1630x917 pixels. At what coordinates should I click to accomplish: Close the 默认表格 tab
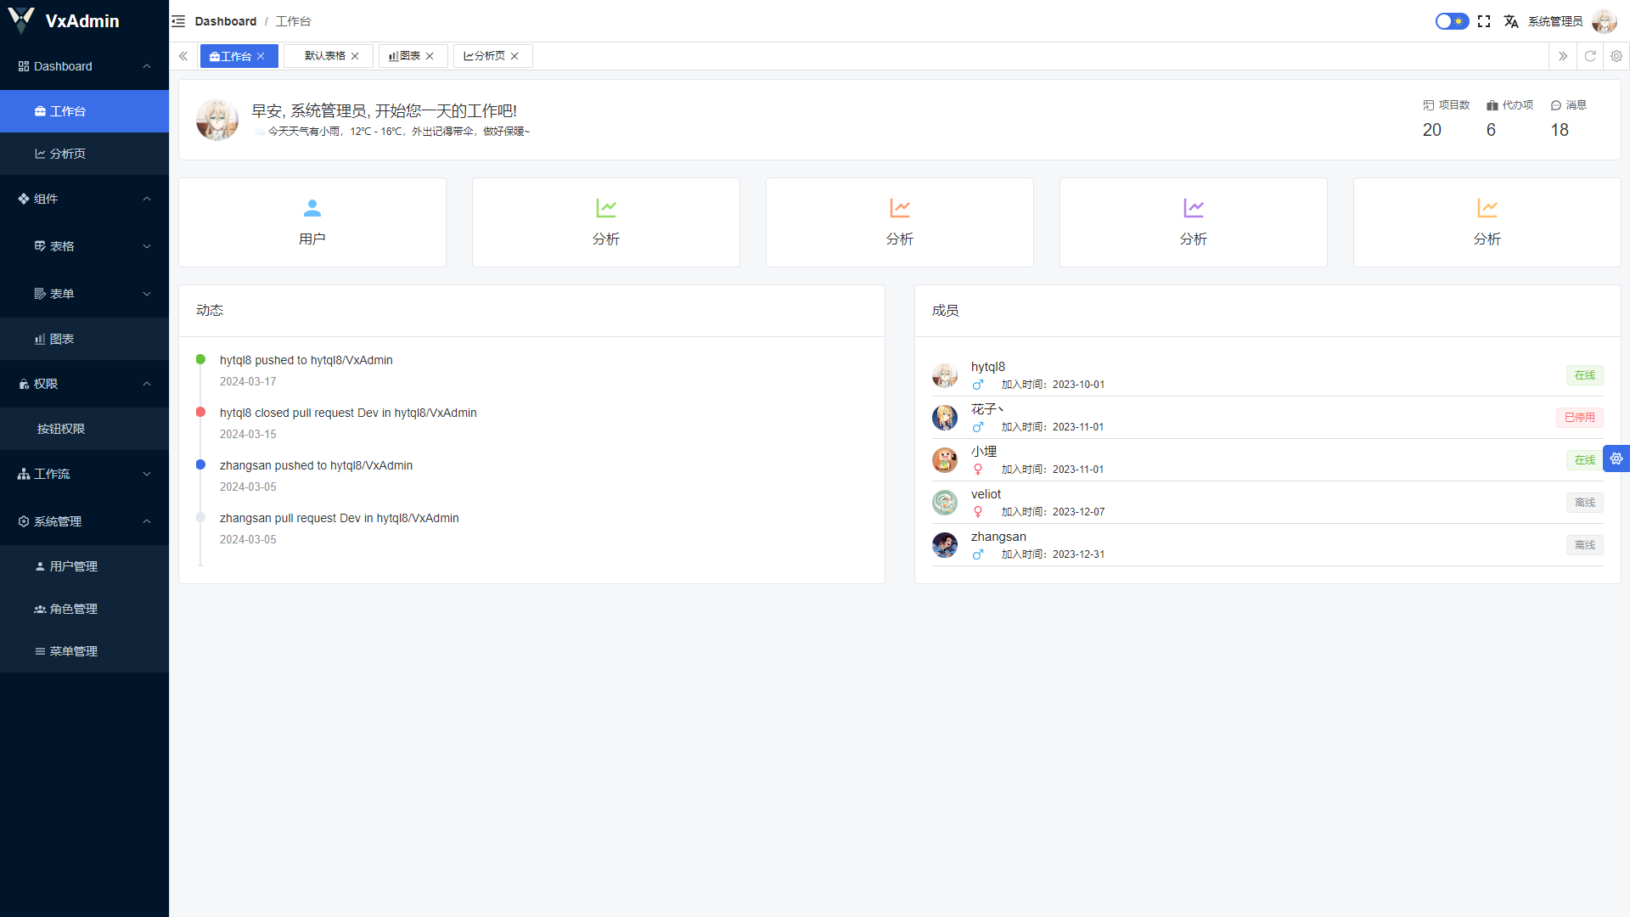point(355,56)
